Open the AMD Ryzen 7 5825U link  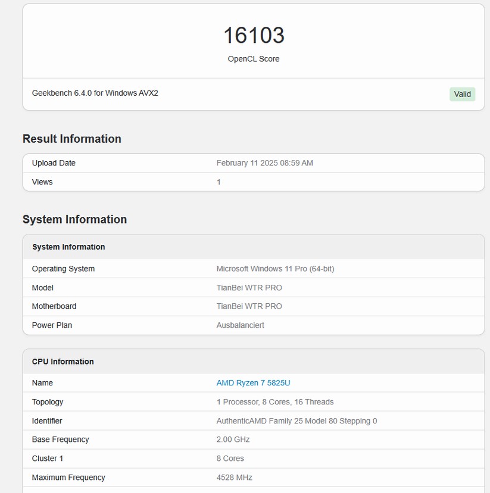(253, 383)
